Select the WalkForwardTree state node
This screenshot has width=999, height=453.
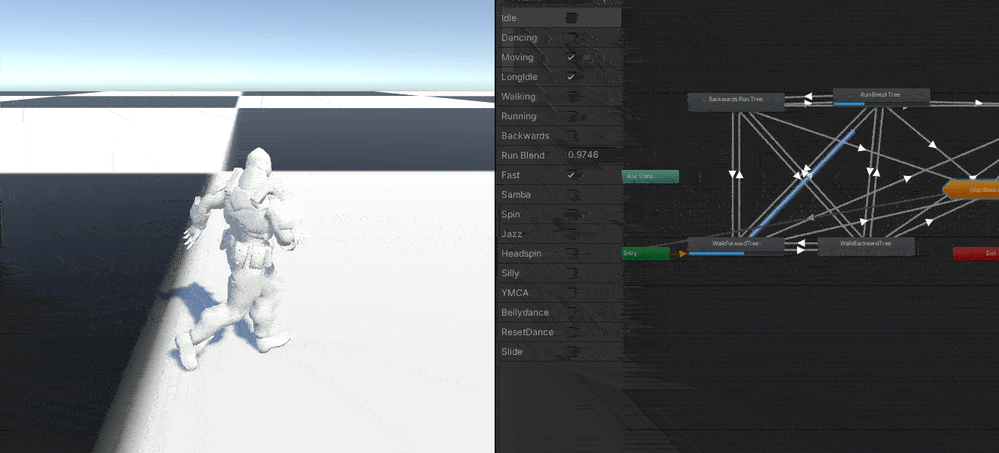[736, 245]
